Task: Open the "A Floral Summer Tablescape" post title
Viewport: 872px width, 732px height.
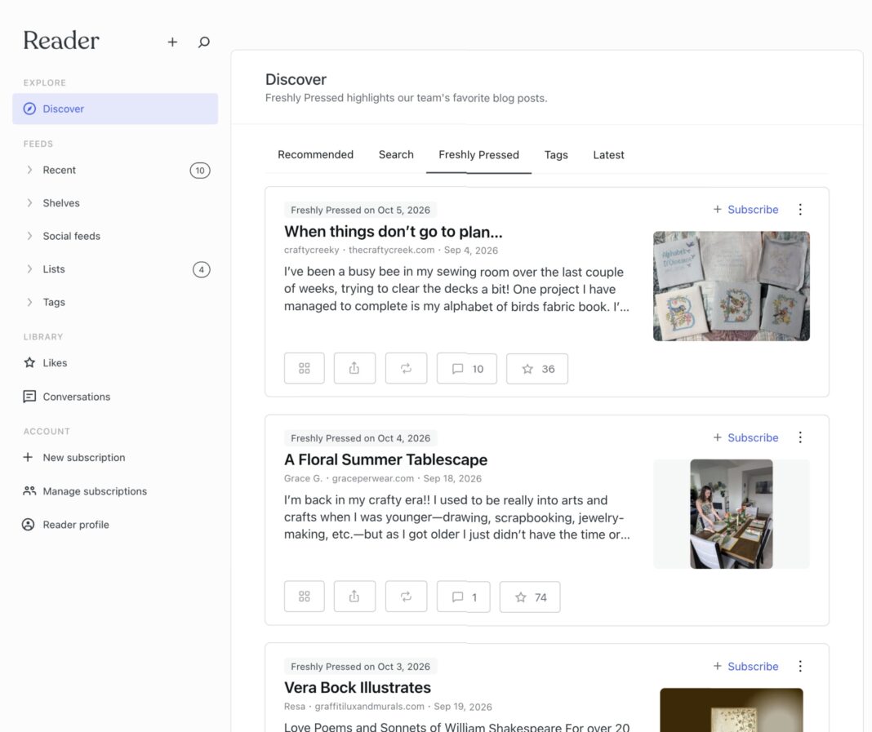Action: pos(386,459)
